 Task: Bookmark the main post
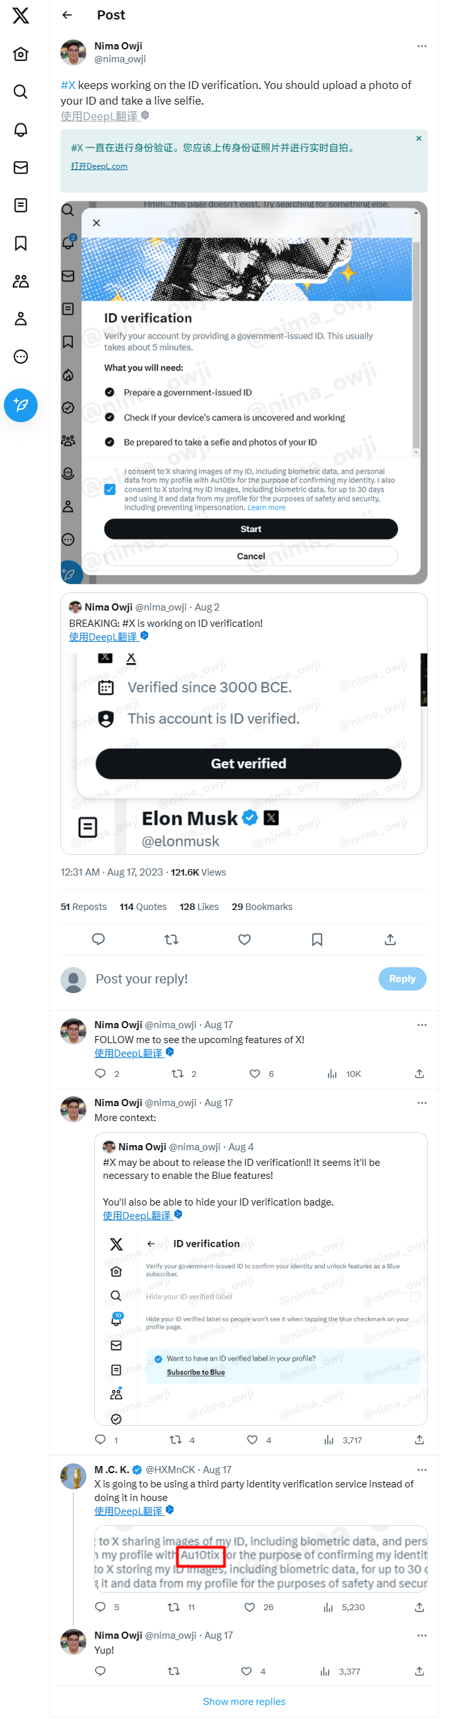(x=317, y=940)
